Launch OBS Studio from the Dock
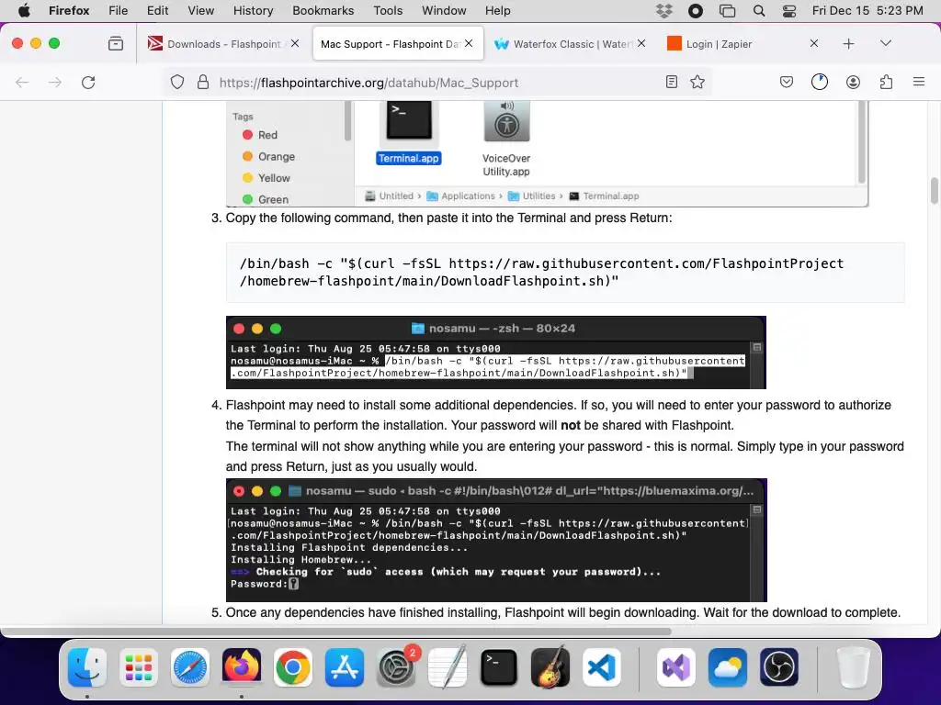This screenshot has width=941, height=705. [779, 667]
